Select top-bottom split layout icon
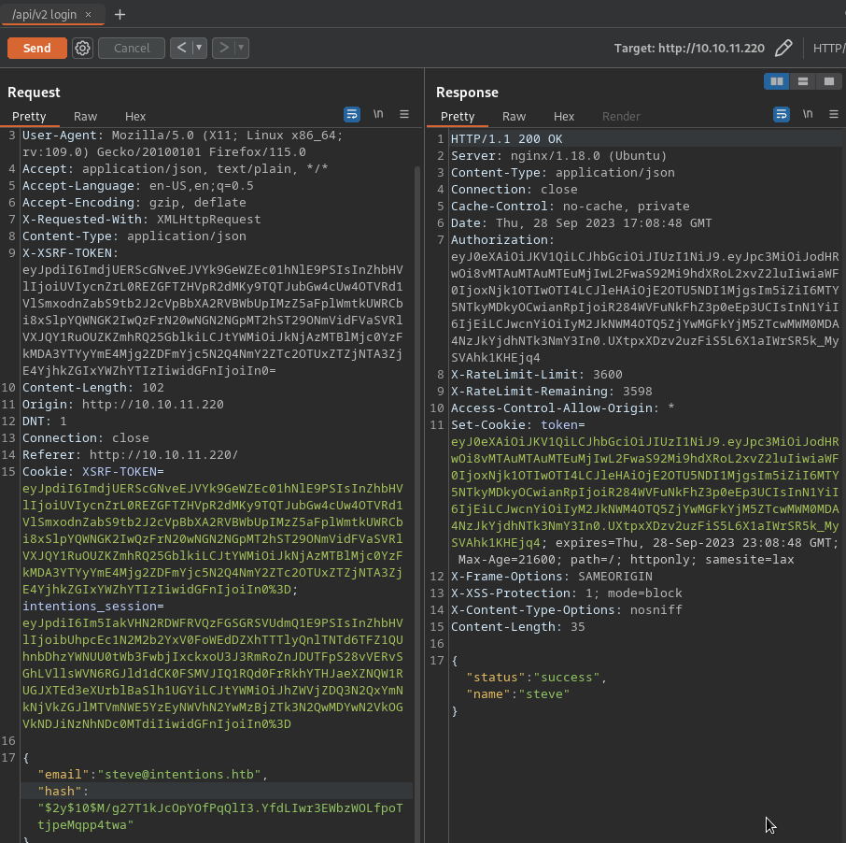The height and width of the screenshot is (843, 846). click(802, 82)
